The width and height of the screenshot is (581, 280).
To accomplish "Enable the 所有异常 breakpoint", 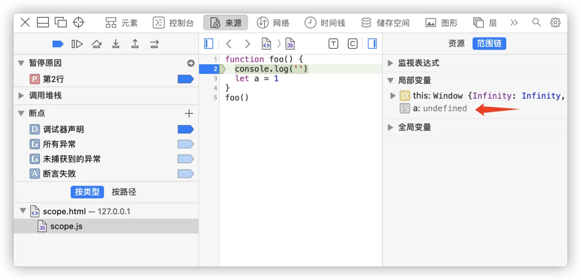I will click(186, 144).
